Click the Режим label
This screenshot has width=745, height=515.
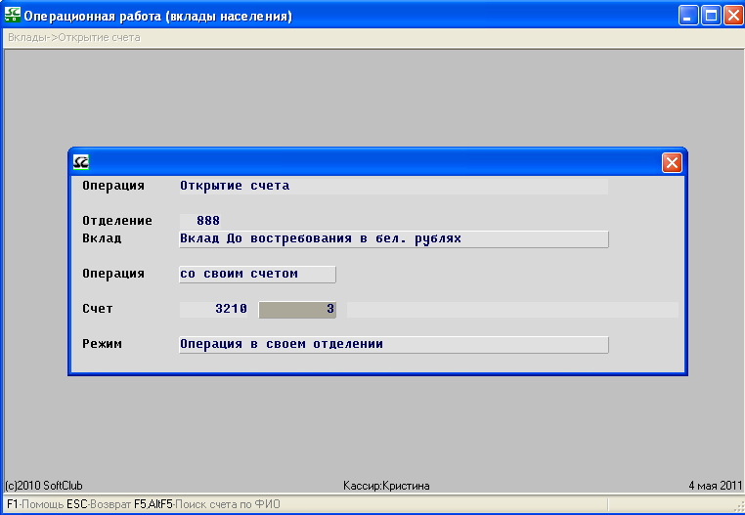(102, 344)
